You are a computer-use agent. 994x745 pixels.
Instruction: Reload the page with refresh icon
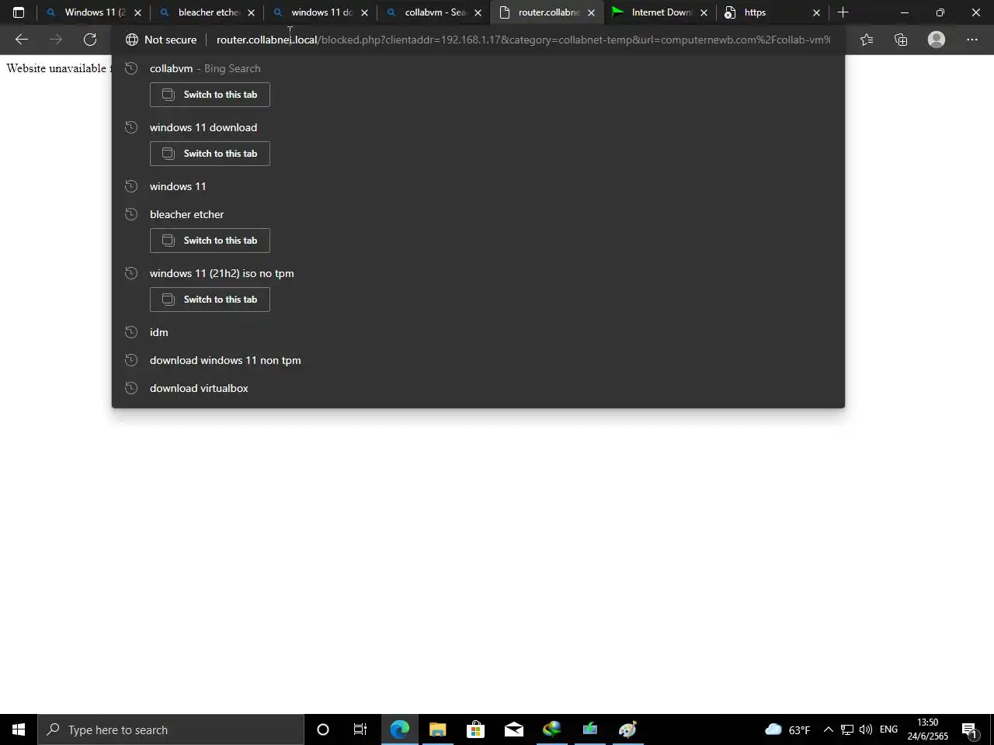pyautogui.click(x=90, y=40)
